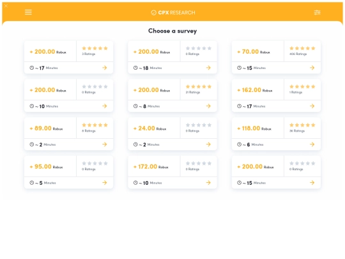Start the 89.00 Robux survey arrow

[x=105, y=145]
